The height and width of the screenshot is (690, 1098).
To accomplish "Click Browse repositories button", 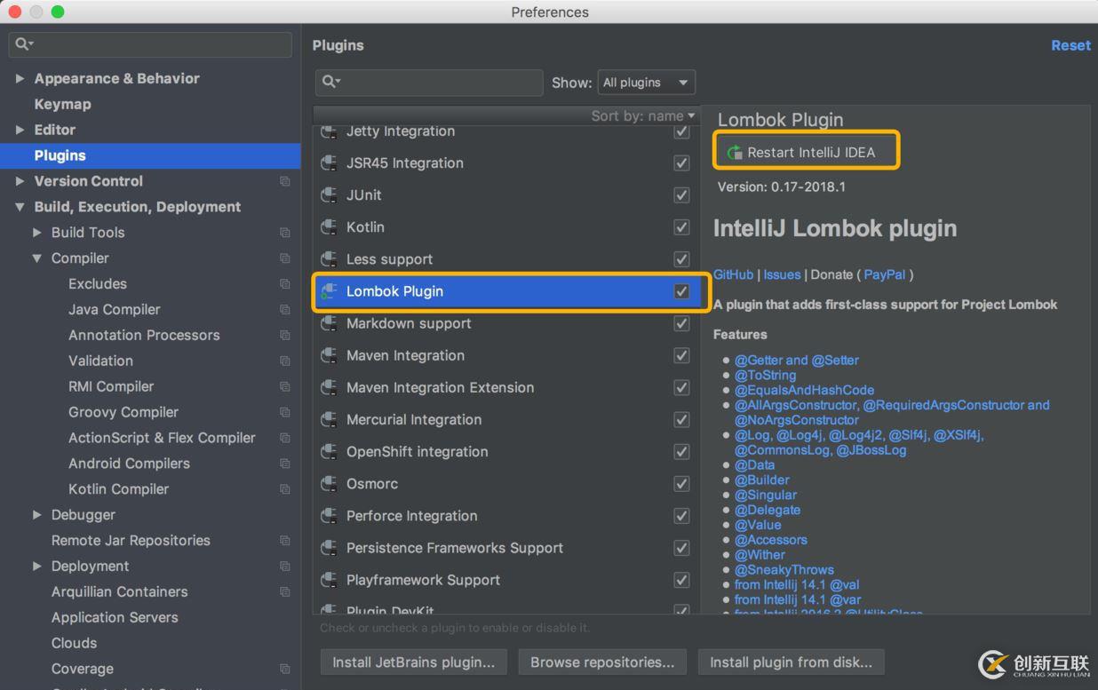I will pyautogui.click(x=602, y=662).
